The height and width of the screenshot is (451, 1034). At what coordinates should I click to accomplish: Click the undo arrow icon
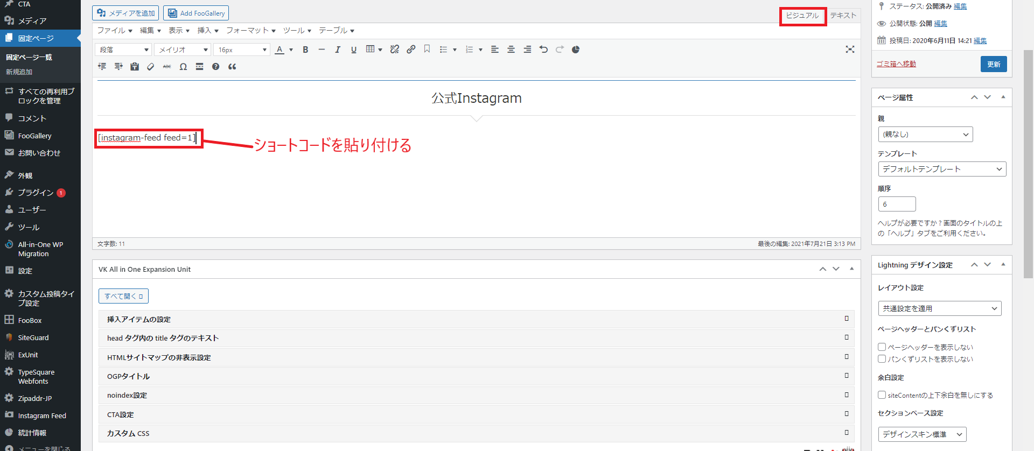(543, 50)
